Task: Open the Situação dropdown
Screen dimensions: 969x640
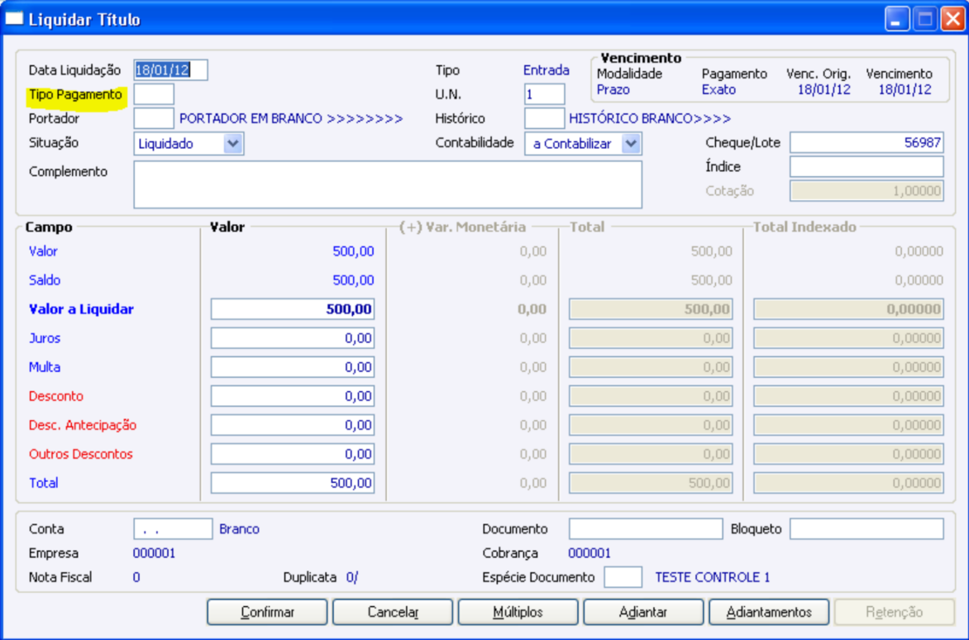Action: click(x=232, y=144)
